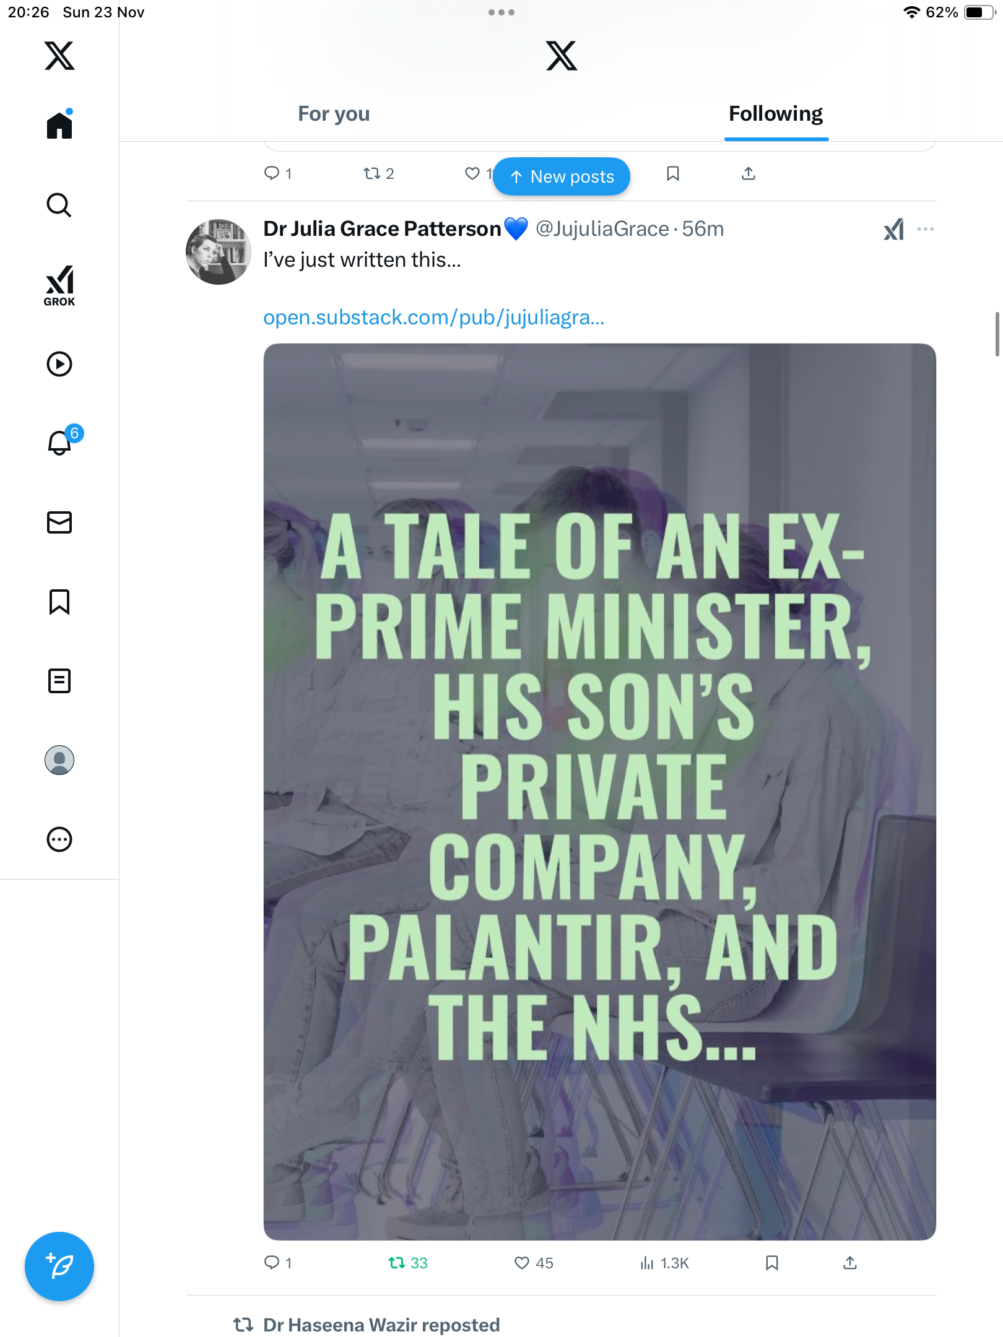This screenshot has height=1337, width=1003.
Task: Open the three-dot multitasking menu at top
Action: [501, 12]
